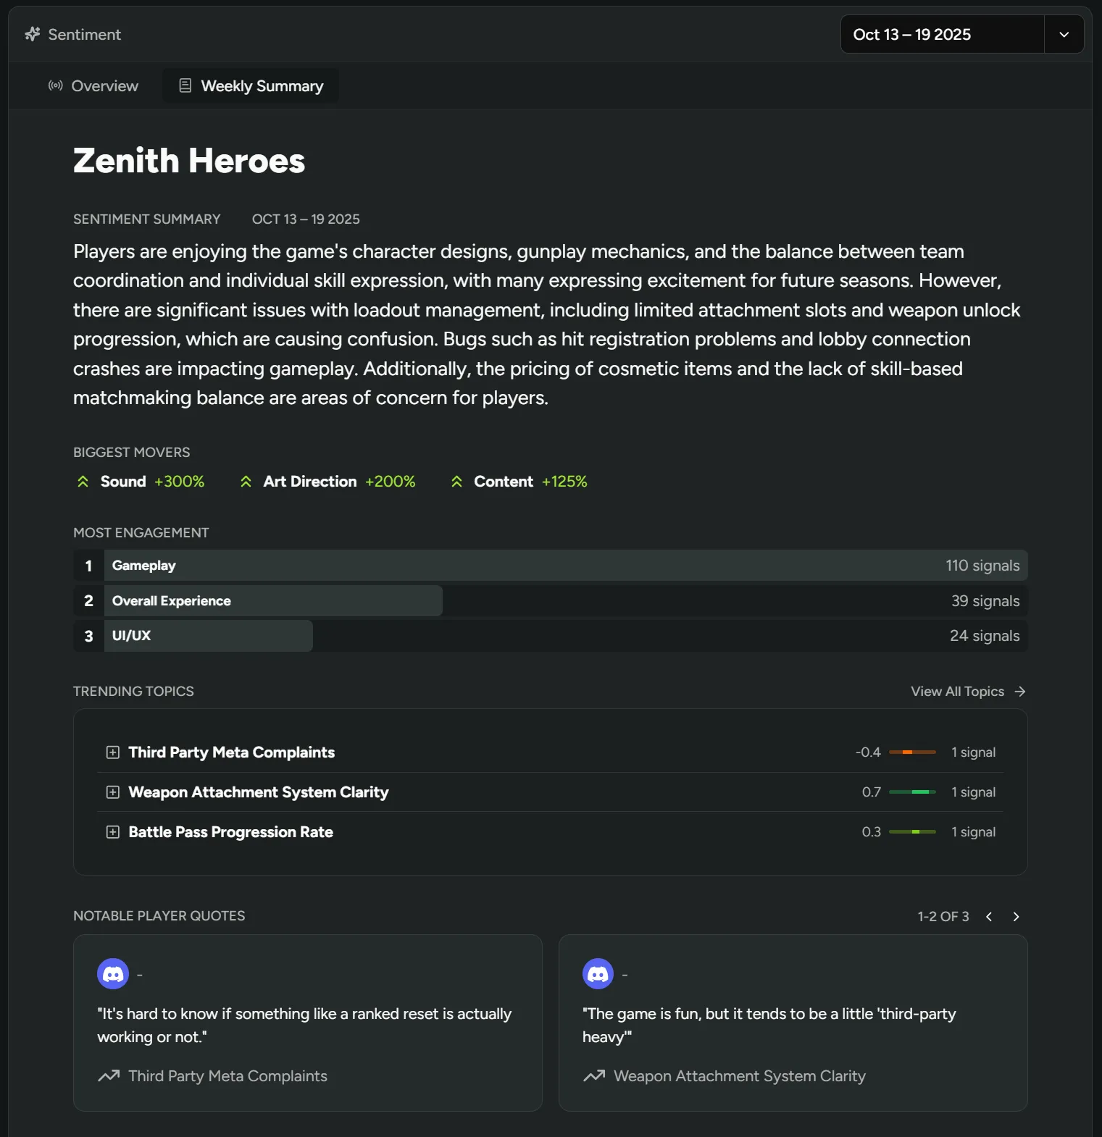Click the Third Party Meta Complaints sentiment bar
This screenshot has width=1102, height=1137.
tap(912, 752)
